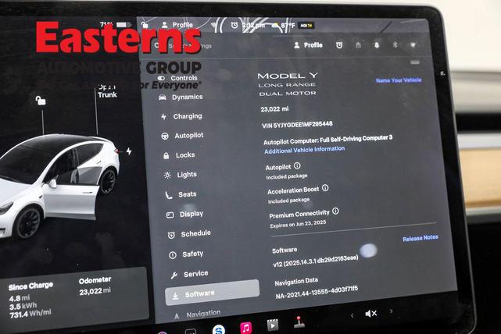Open the Theater app in the dock

273,325
